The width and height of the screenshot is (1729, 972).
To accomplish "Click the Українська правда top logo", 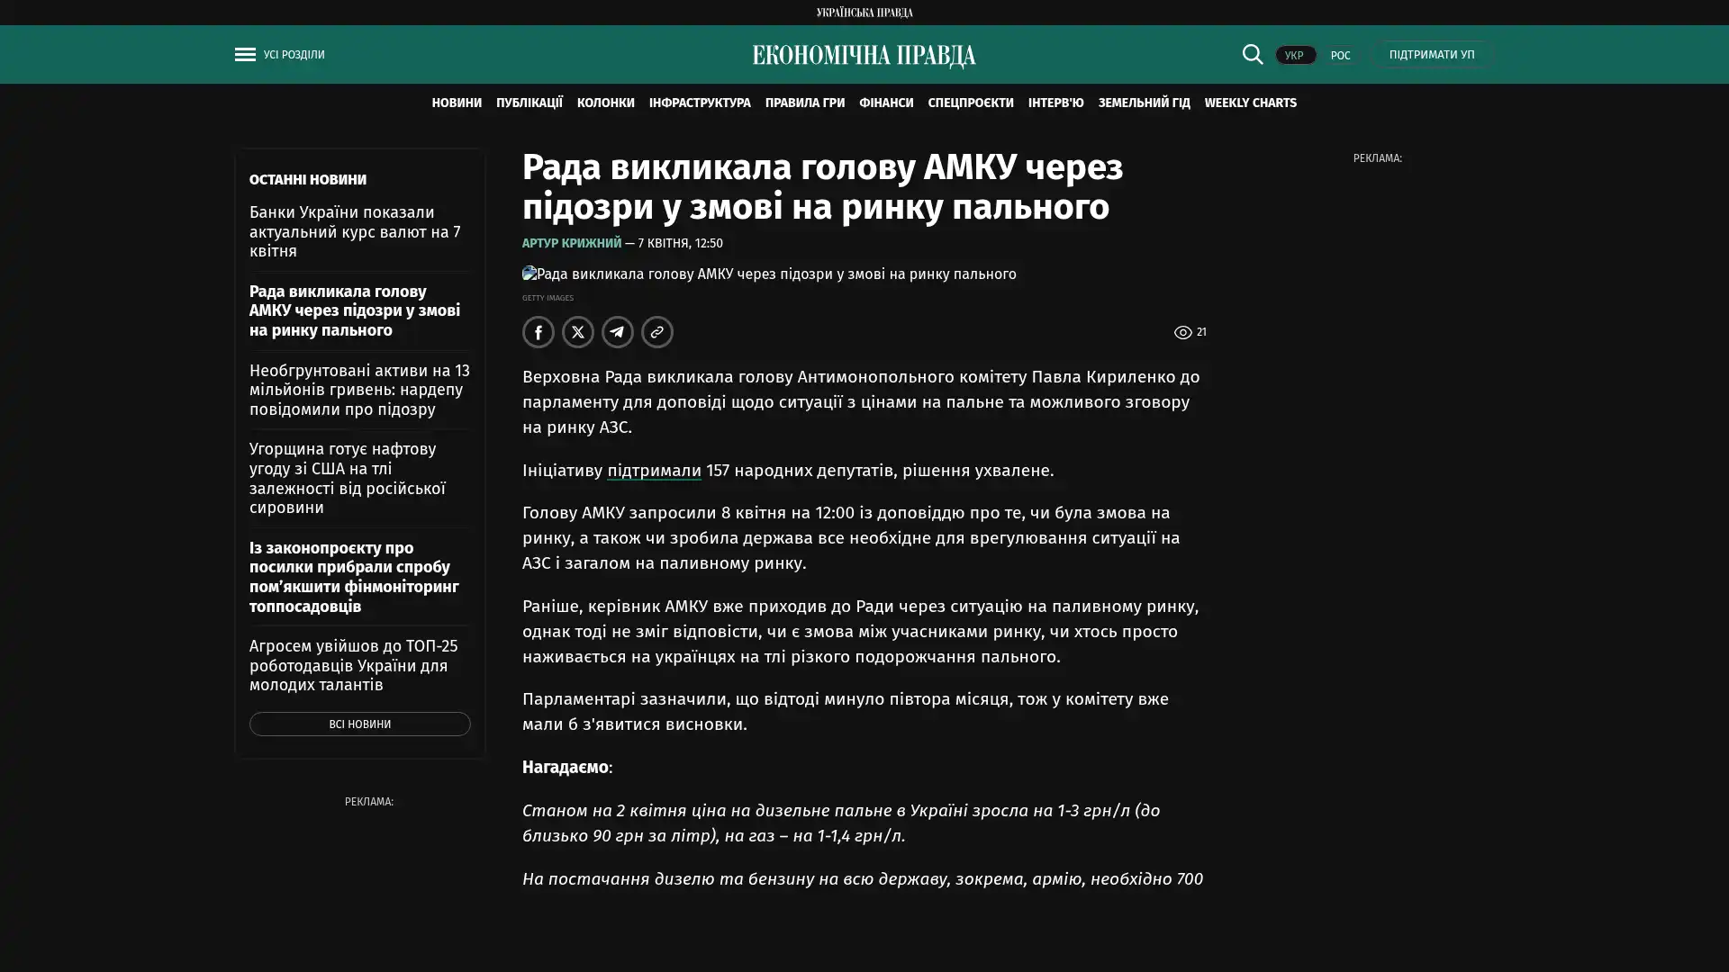I will pos(864,13).
